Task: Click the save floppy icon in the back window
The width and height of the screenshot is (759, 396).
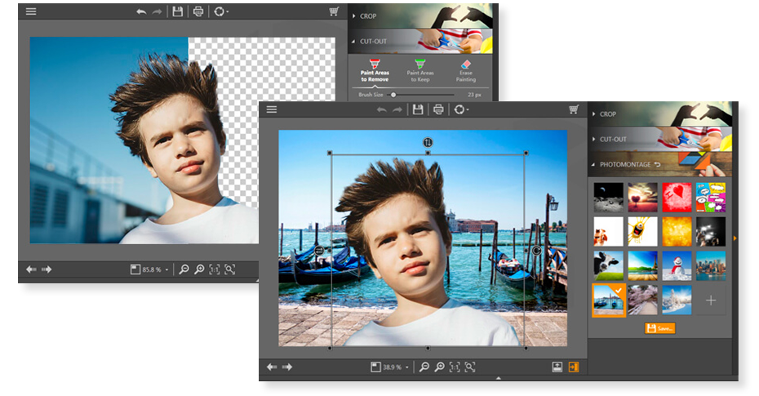Action: (x=178, y=11)
